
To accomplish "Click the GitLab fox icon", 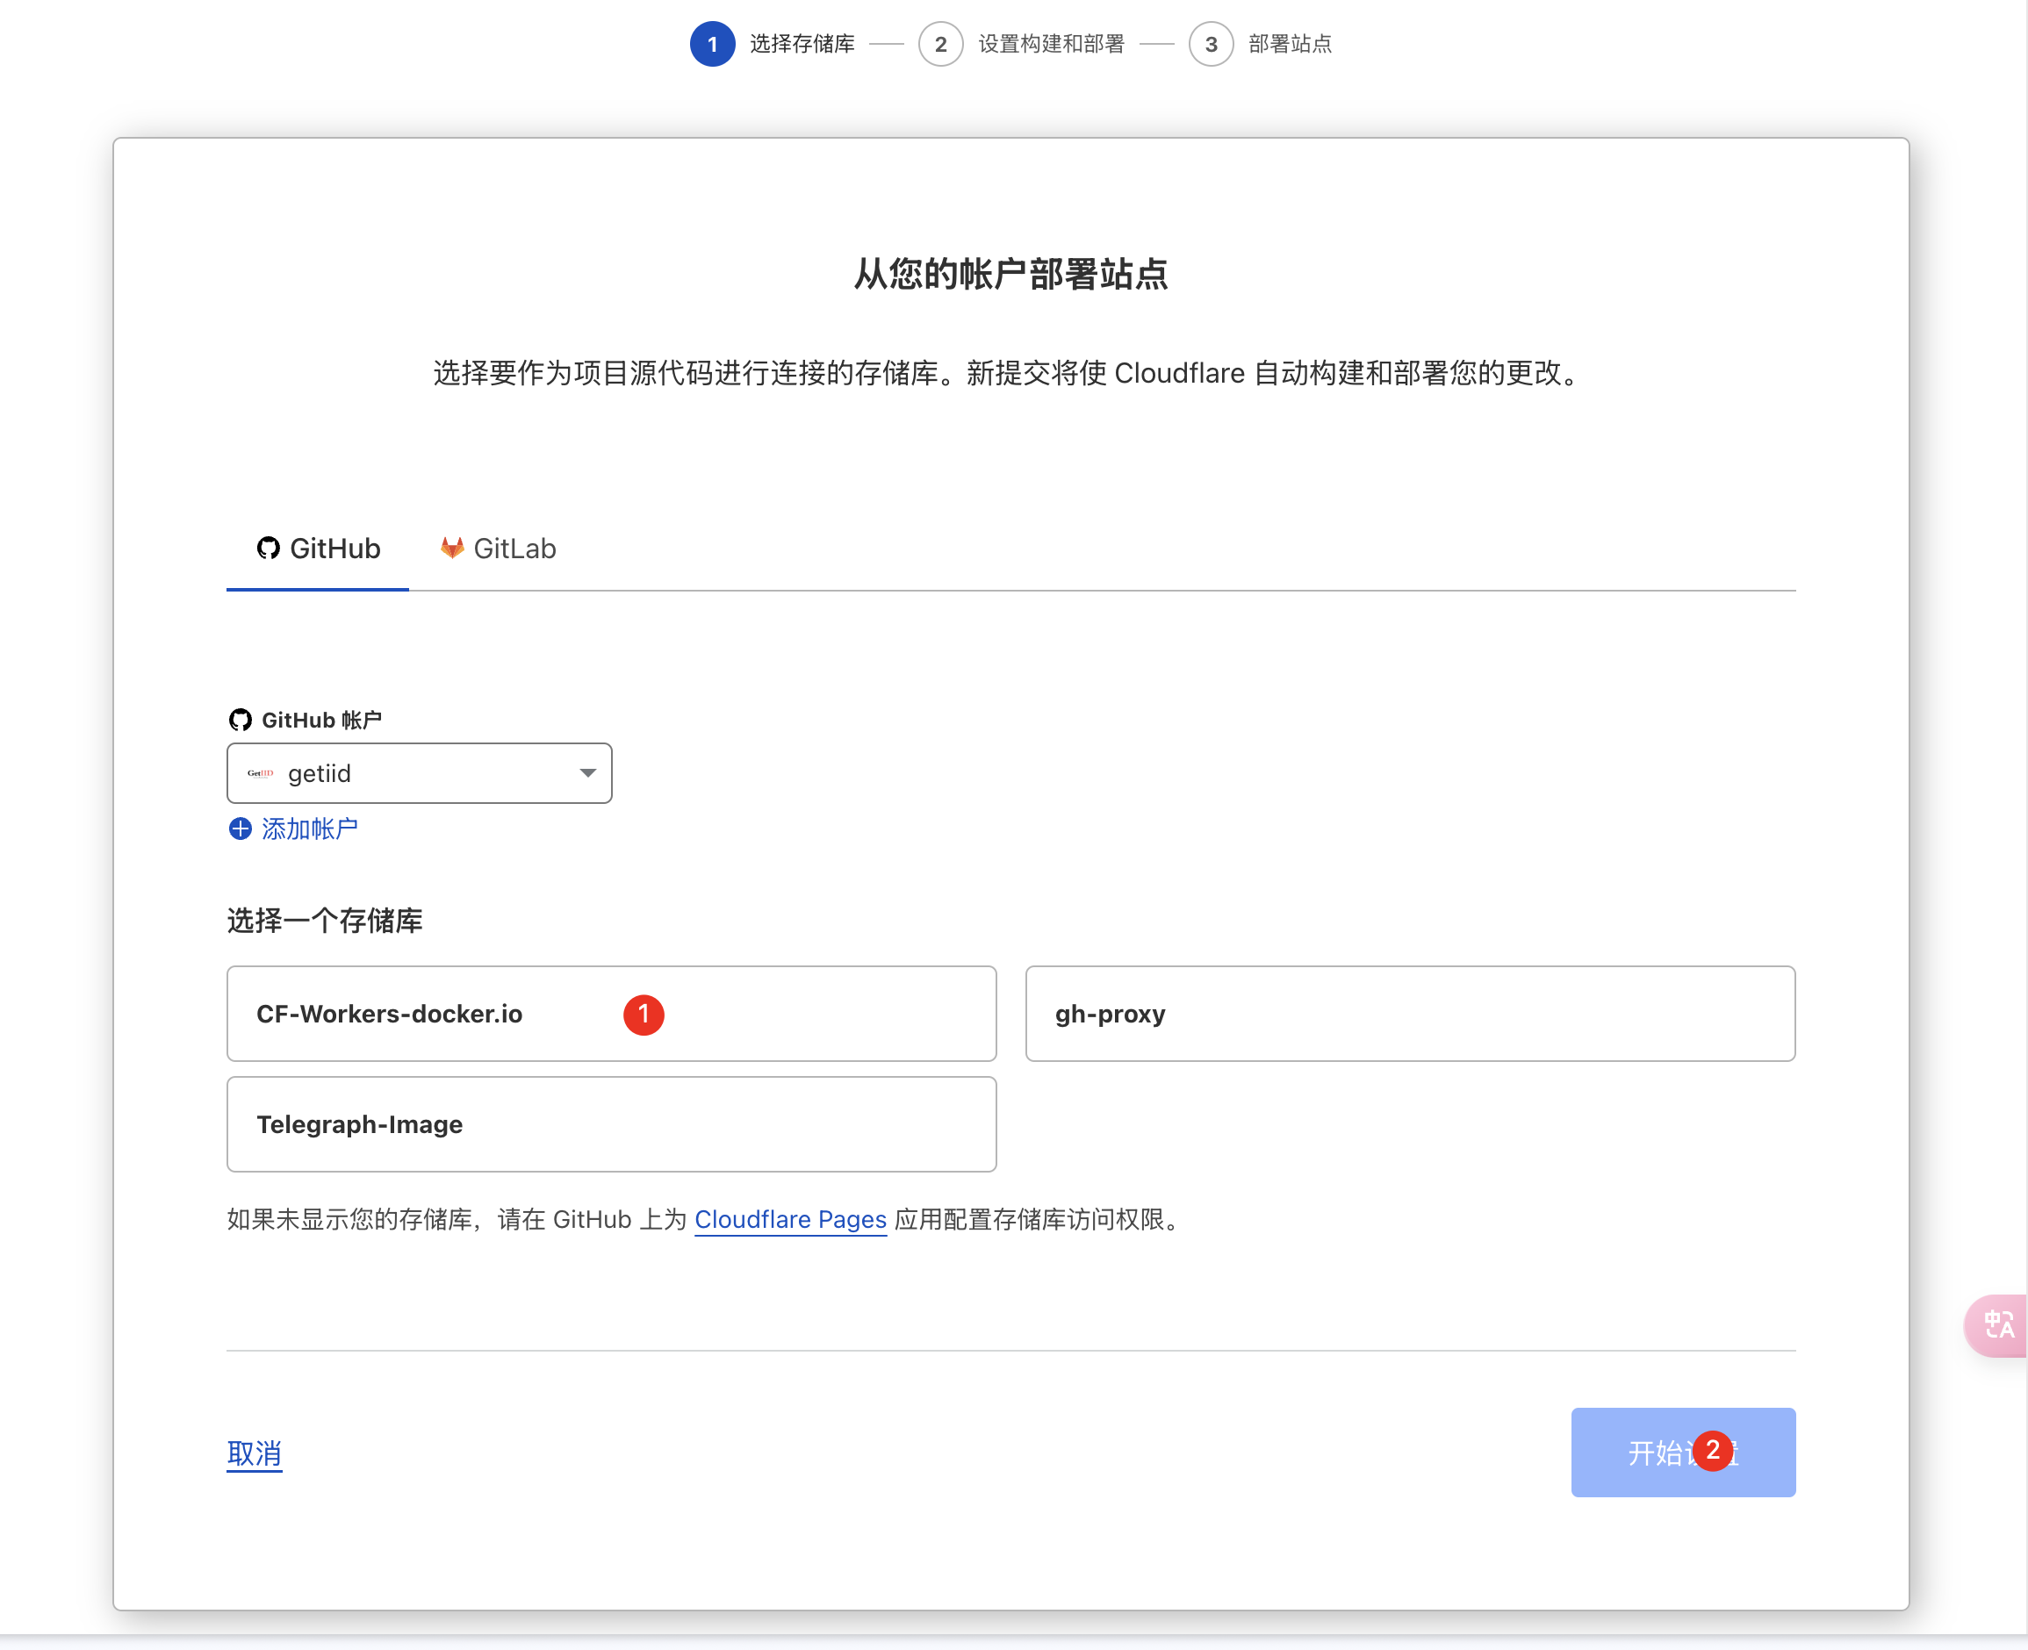I will click(x=451, y=547).
